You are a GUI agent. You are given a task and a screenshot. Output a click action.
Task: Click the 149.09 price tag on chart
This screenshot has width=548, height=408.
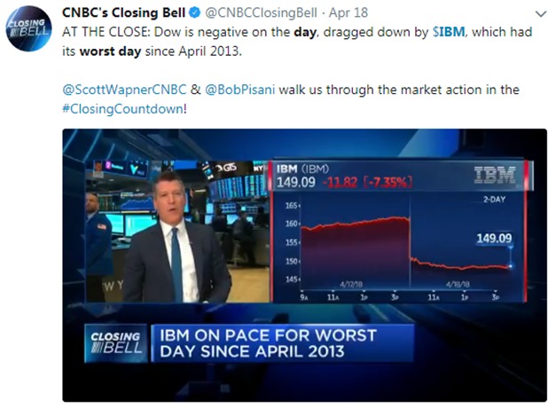[x=495, y=239]
